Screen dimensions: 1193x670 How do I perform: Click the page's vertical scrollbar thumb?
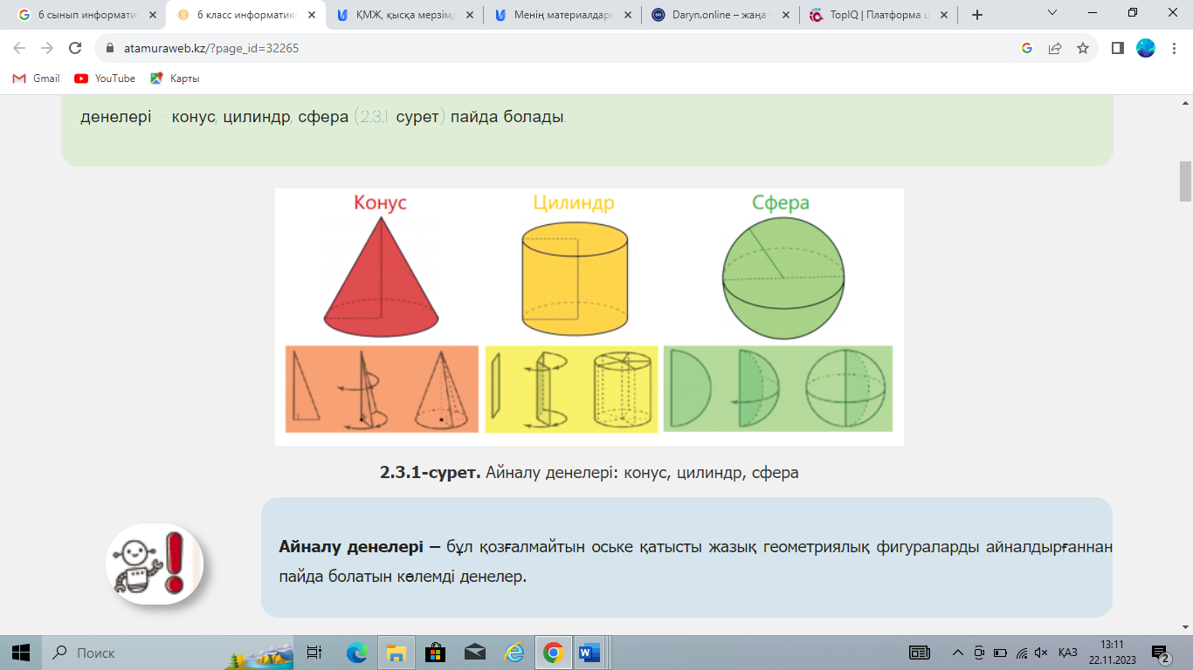tap(1185, 181)
